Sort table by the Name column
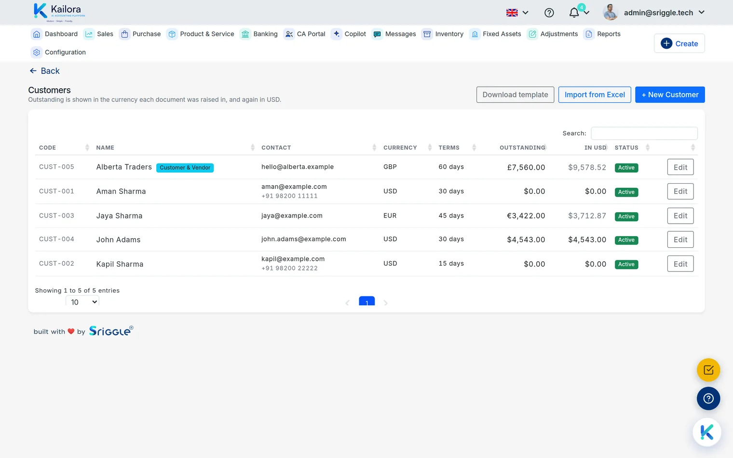This screenshot has width=733, height=458. point(175,148)
